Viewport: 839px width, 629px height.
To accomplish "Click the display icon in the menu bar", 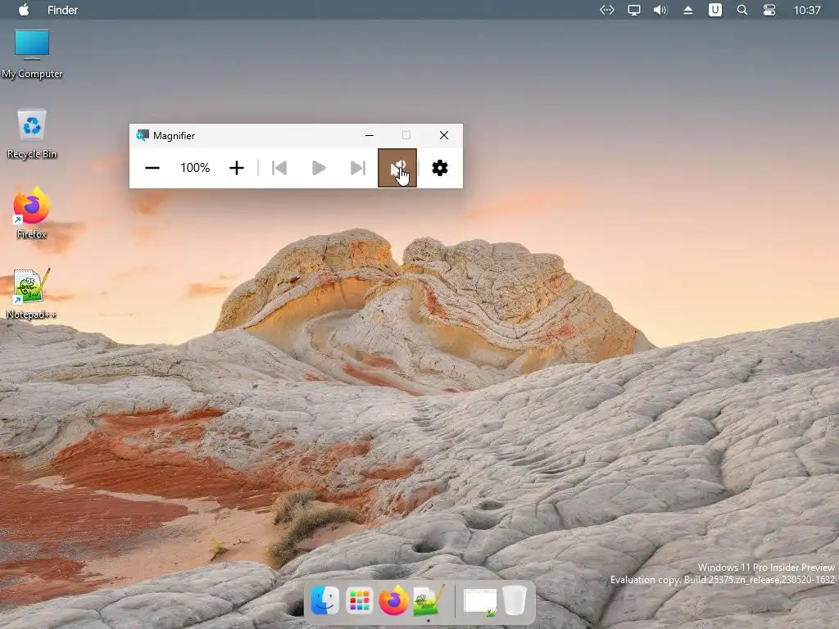I will click(634, 10).
